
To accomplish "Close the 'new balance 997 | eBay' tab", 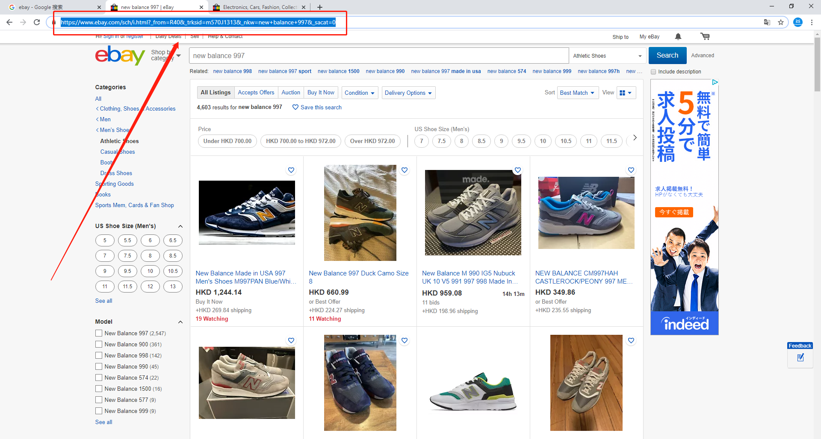I will tap(201, 7).
